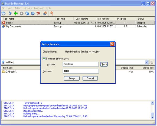Click the All Files computer icon

click(x=3, y=62)
